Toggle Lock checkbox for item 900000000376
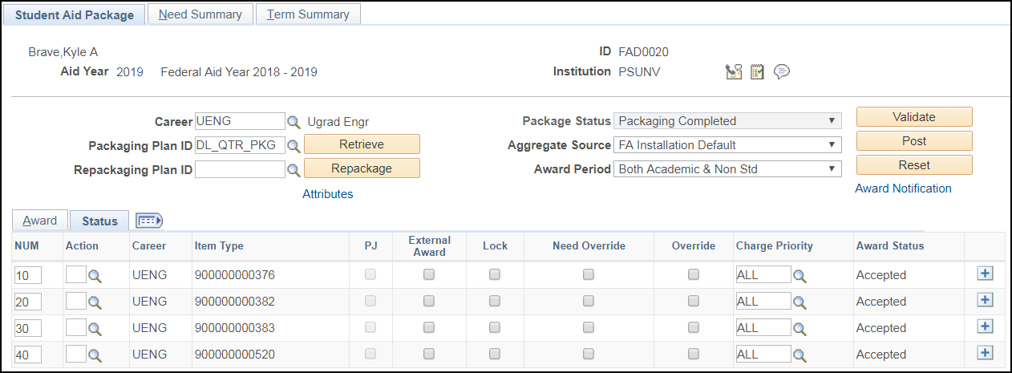The height and width of the screenshot is (373, 1012). [495, 274]
